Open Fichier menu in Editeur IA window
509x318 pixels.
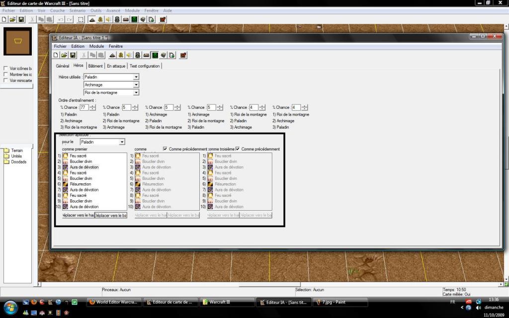tap(60, 46)
